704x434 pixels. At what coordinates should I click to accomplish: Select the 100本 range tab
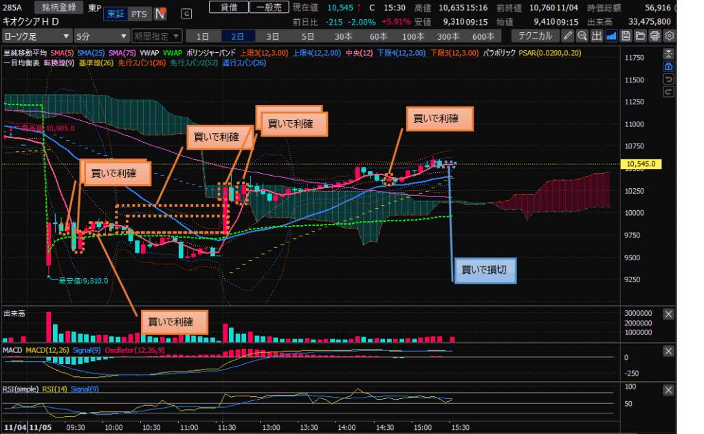(x=413, y=36)
